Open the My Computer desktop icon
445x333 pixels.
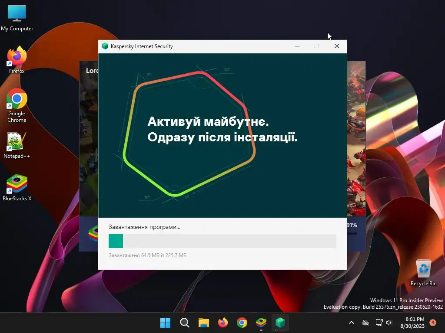(x=17, y=18)
